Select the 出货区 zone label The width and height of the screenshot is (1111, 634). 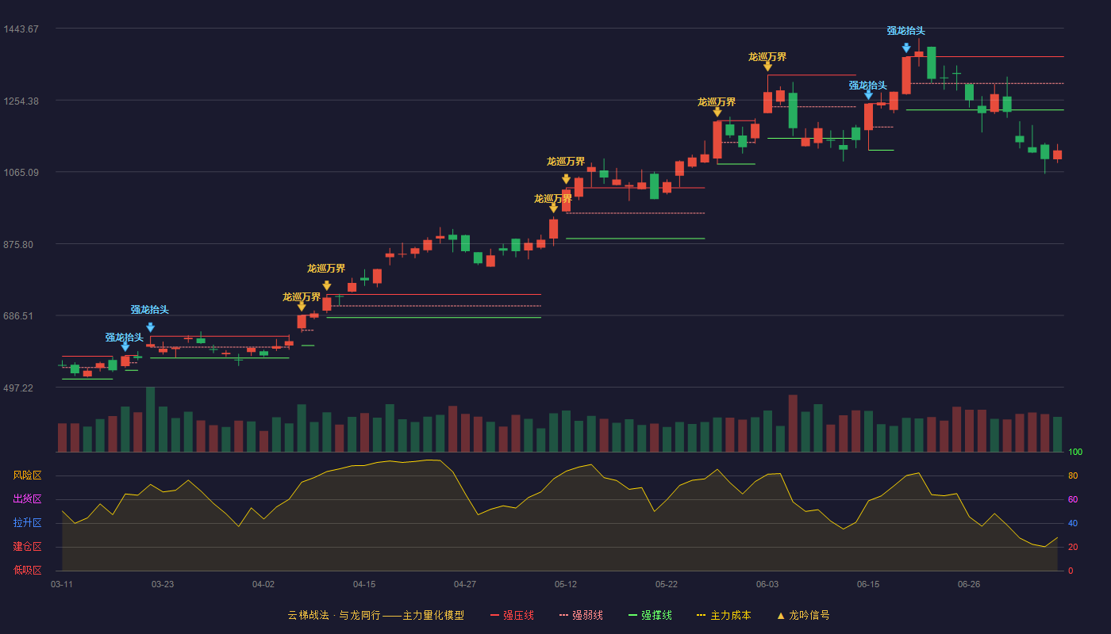point(27,499)
